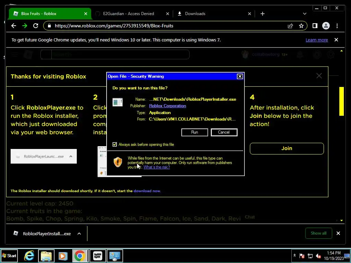This screenshot has height=263, width=351.
Task: Close the Downloads tab
Action: pyautogui.click(x=250, y=14)
